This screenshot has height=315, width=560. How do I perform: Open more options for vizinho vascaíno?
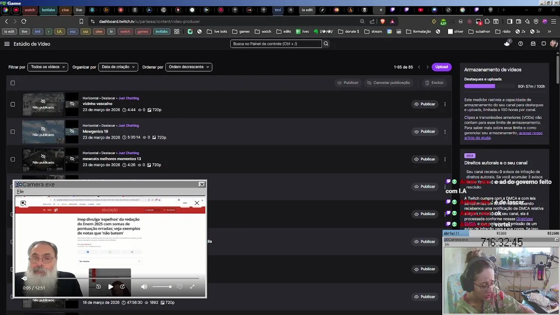(445, 104)
